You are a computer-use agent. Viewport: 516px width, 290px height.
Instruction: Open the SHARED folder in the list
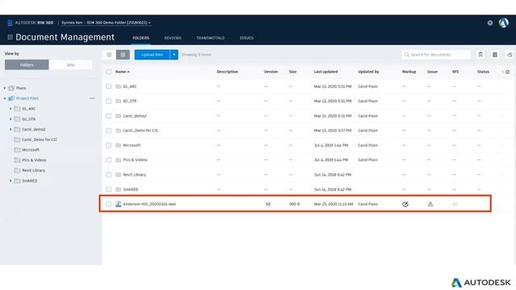pyautogui.click(x=131, y=189)
